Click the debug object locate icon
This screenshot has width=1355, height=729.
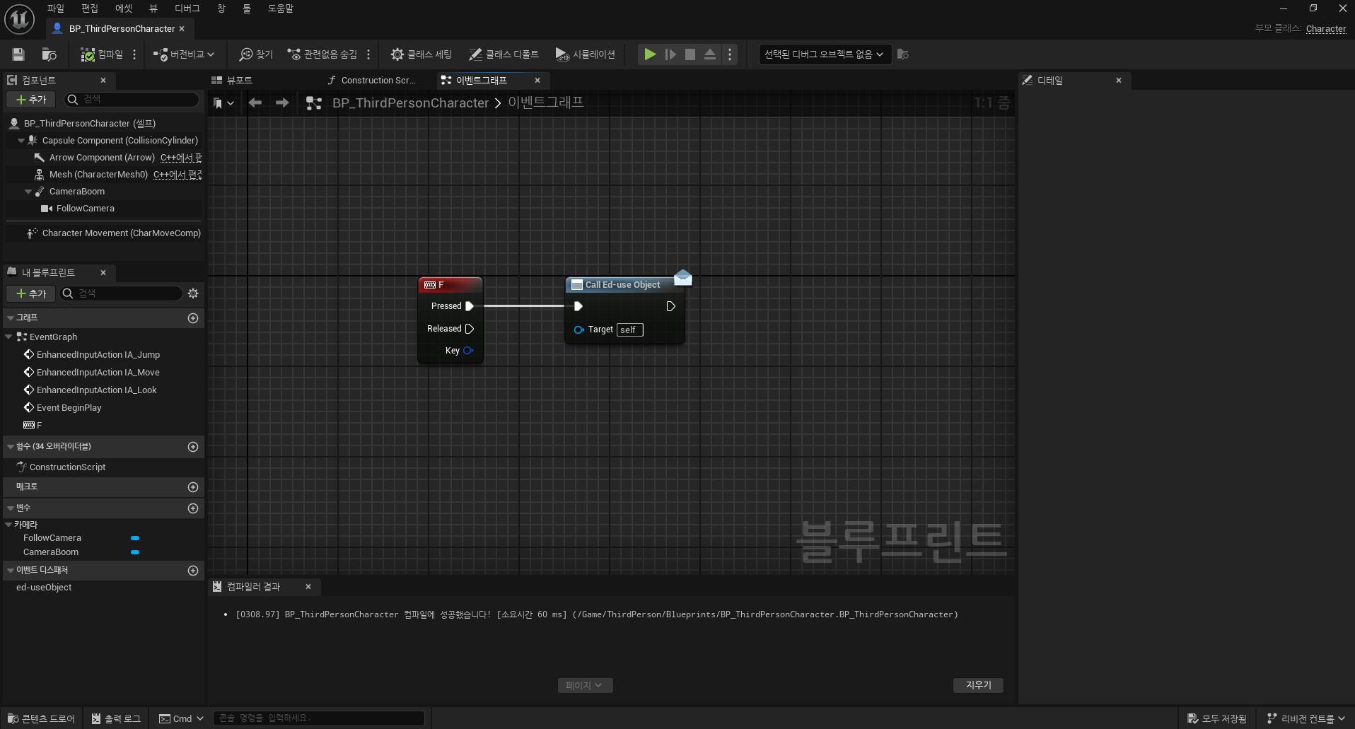point(903,54)
